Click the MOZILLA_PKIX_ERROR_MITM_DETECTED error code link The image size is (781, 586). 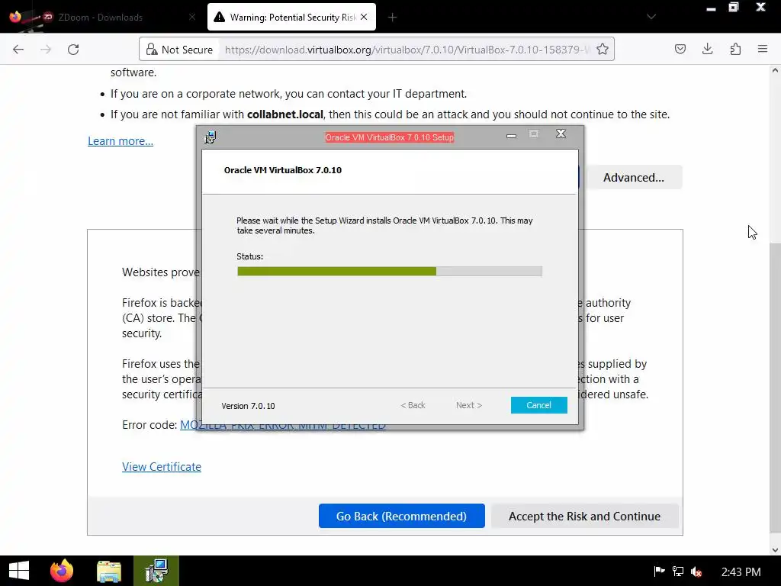[282, 425]
